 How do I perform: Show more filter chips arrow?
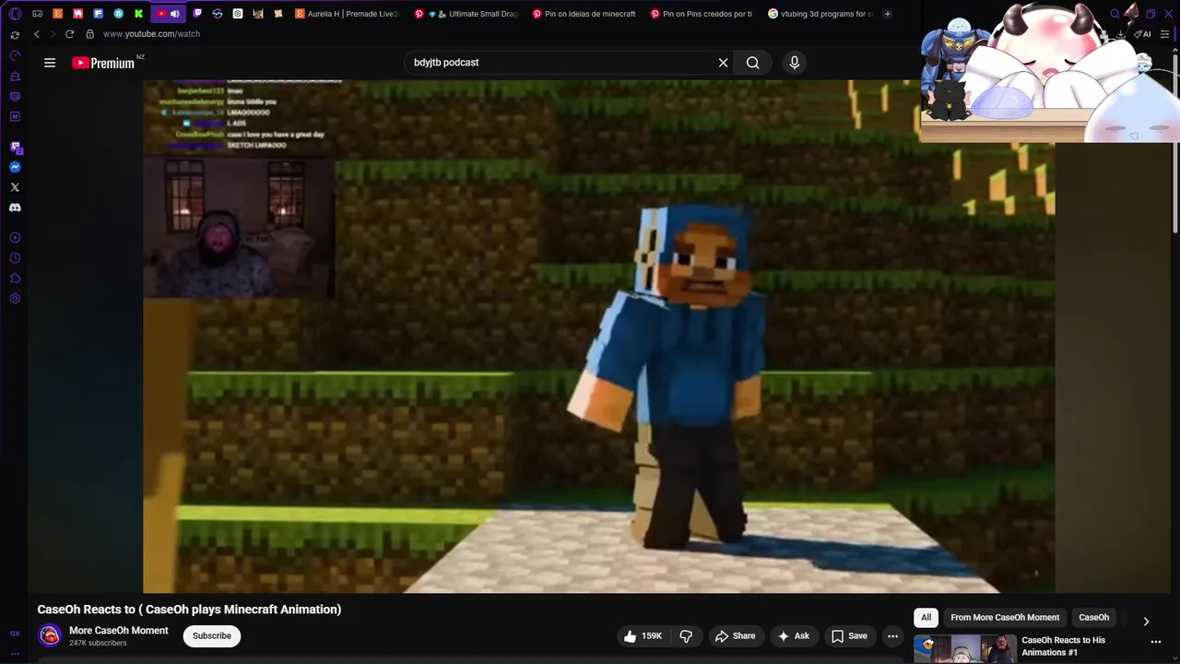(1146, 622)
